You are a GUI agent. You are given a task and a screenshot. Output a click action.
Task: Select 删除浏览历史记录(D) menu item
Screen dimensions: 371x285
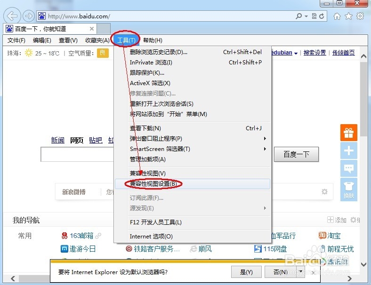click(193, 52)
